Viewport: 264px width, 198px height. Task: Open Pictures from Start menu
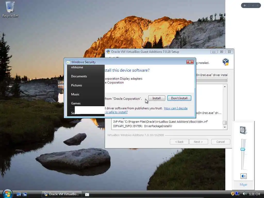(x=77, y=85)
